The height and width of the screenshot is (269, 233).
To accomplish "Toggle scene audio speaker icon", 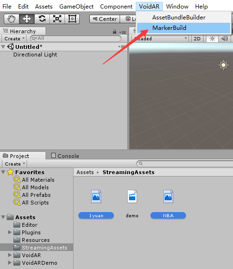I will click(224, 39).
